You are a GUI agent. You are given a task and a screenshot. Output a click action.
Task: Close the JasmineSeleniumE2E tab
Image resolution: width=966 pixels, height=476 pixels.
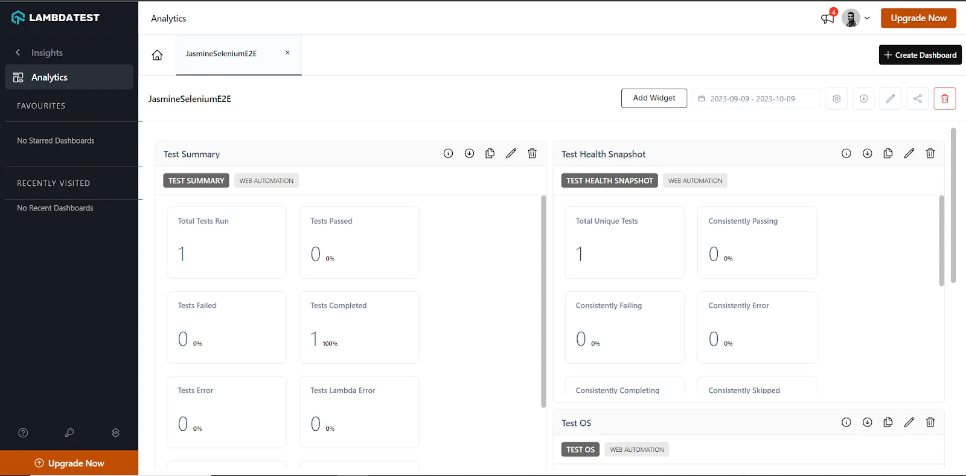(x=287, y=52)
